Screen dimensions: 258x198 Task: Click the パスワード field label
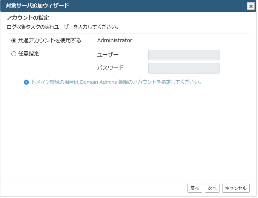pos(111,68)
